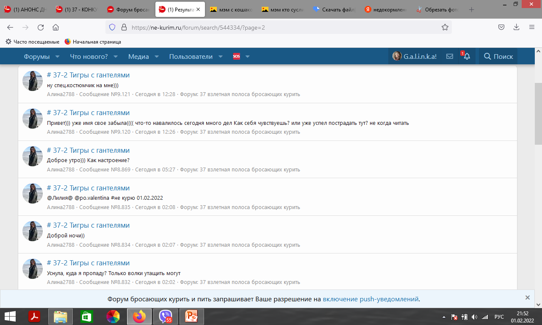
Task: Click the avatar beside '#не курю 01.02.2022' post
Action: tap(33, 193)
